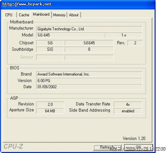The height and width of the screenshot is (153, 167).
Task: Click the Side Band Addressing label
Action: pos(90,110)
